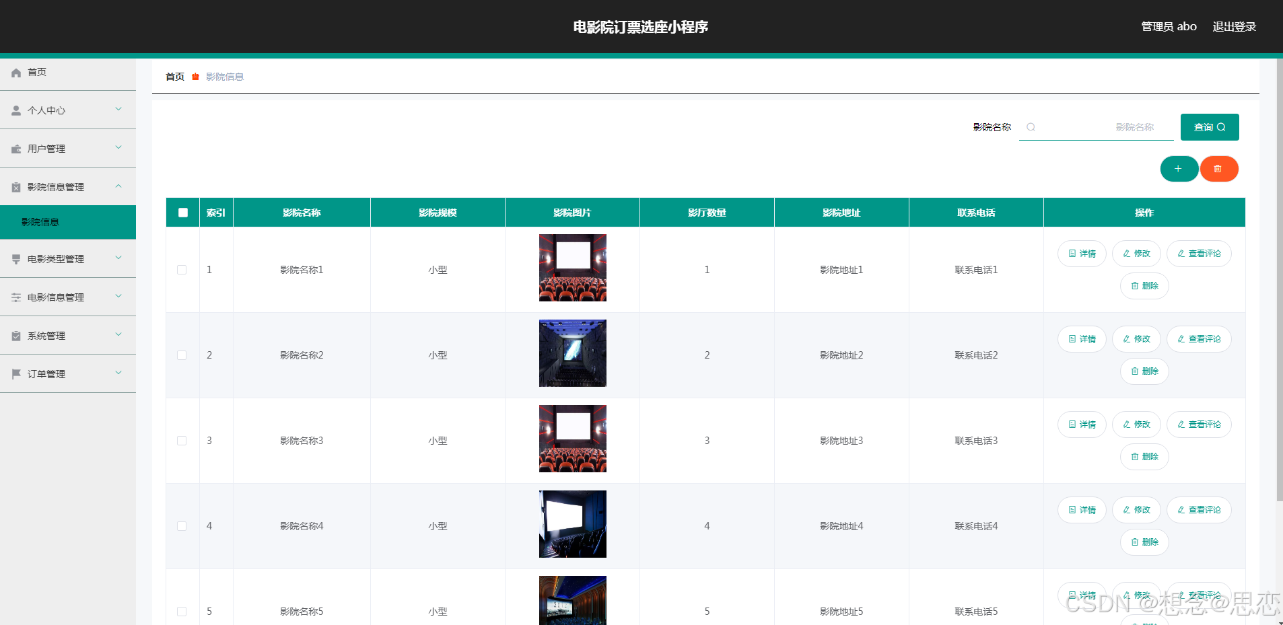Click the 查询 search button
The image size is (1283, 625).
pyautogui.click(x=1210, y=127)
